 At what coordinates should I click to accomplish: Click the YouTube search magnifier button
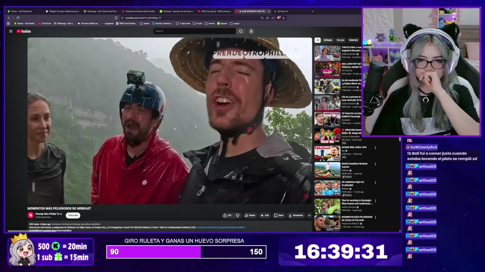241,31
